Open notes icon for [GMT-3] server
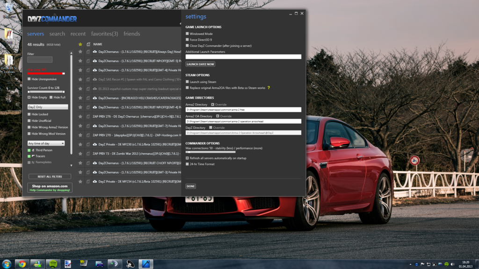479x269 pixels. click(88, 172)
